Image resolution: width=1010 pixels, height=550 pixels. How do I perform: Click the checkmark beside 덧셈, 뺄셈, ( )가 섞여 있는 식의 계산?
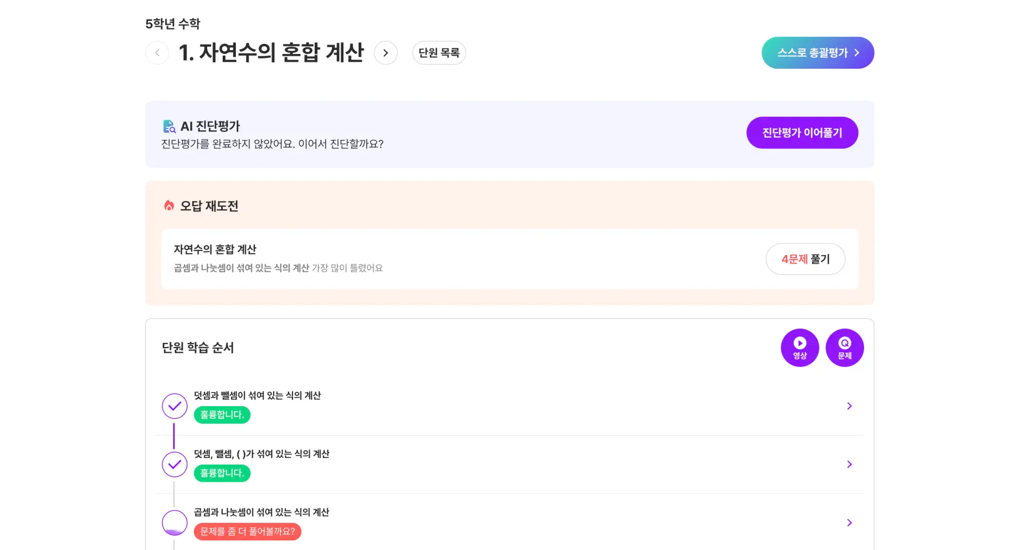pyautogui.click(x=174, y=464)
